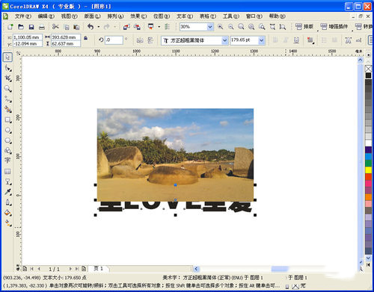The height and width of the screenshot is (292, 374).
Task: Create a new document from the toolbar
Action: (10, 27)
